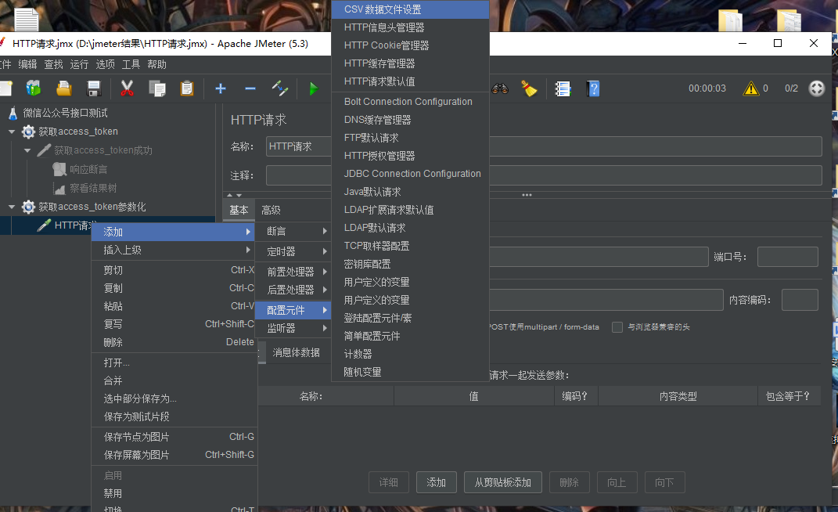Click the Copy toolbar icon
The image size is (838, 512).
(157, 88)
